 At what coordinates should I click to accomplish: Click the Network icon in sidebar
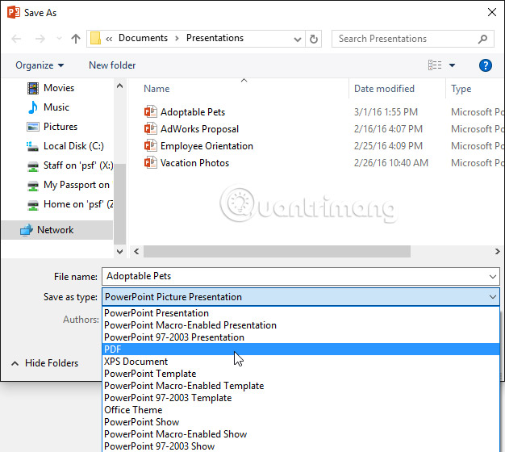click(27, 230)
